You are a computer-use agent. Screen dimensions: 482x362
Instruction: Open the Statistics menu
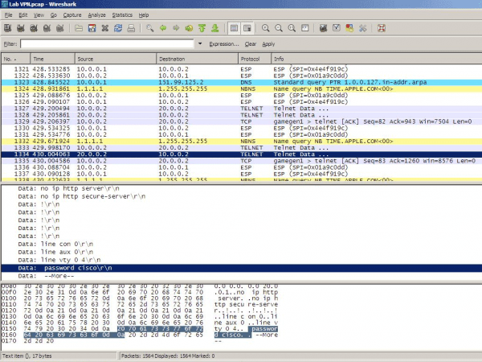point(122,15)
